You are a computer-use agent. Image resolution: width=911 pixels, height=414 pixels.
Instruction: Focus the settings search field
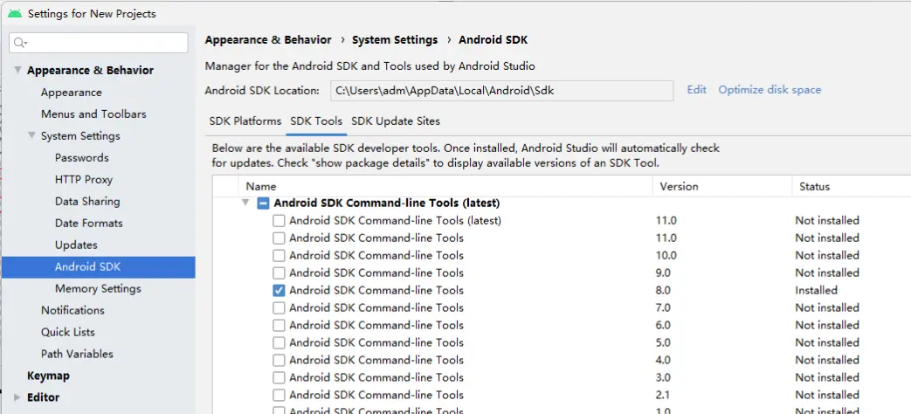99,43
